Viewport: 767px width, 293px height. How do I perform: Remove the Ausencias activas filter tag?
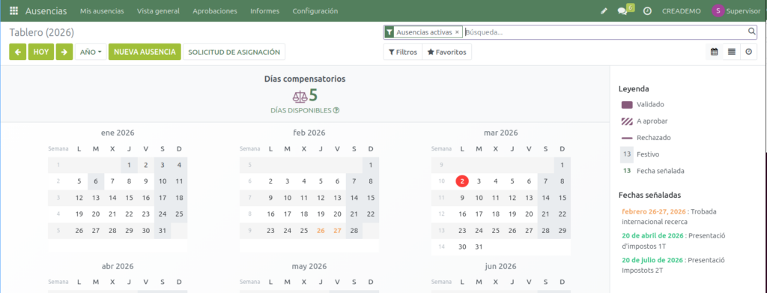click(457, 31)
